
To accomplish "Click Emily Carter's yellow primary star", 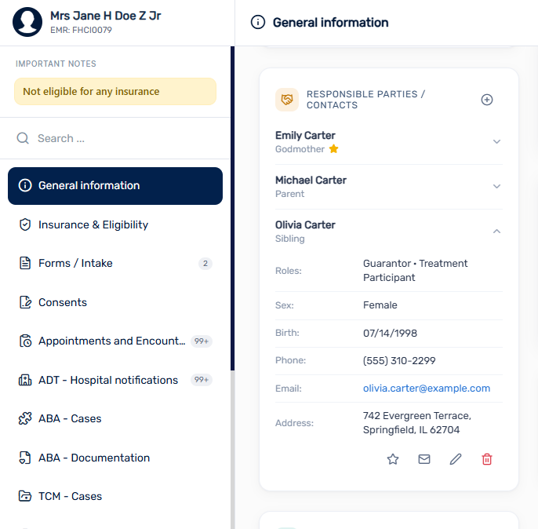I will click(x=333, y=149).
